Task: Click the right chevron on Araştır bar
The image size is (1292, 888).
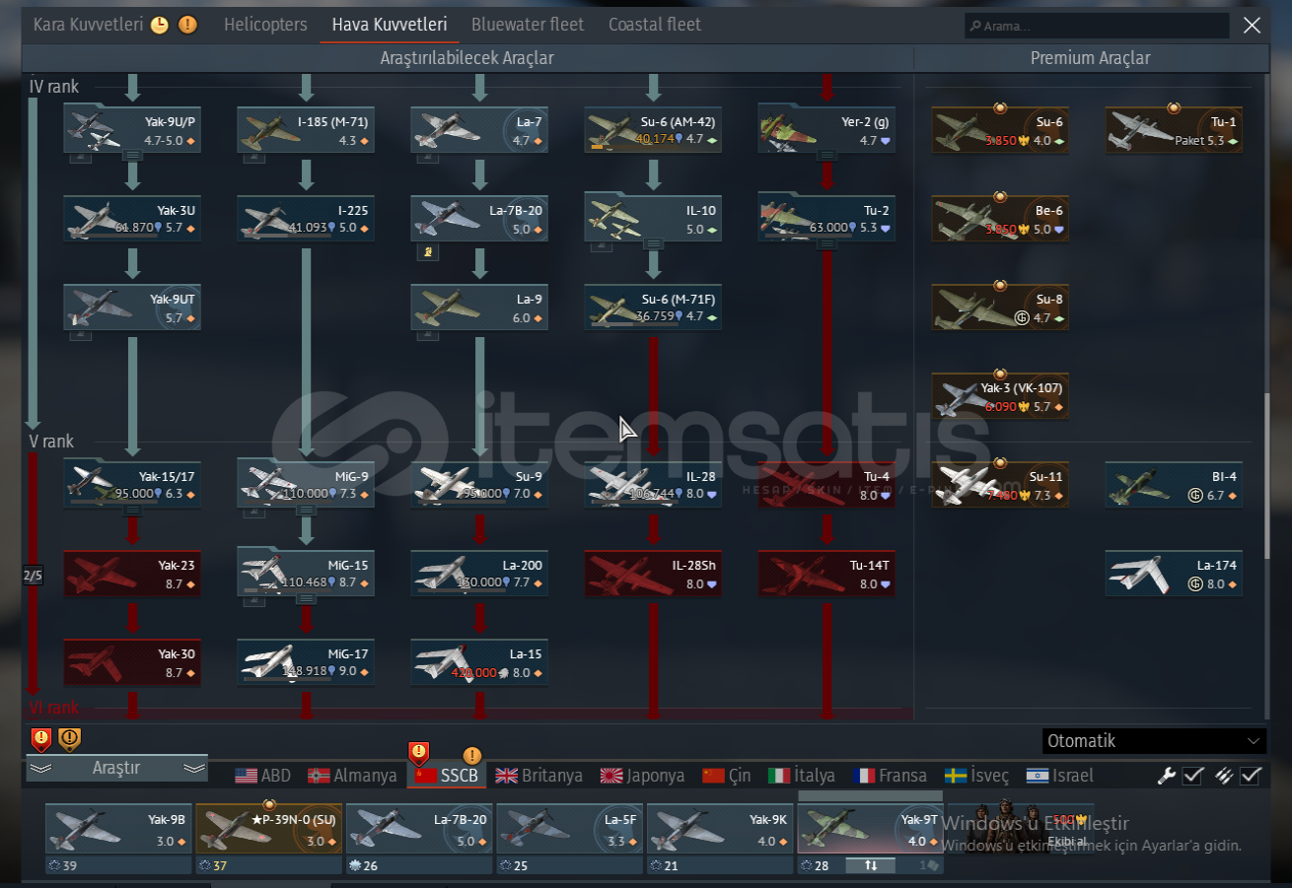Action: (x=194, y=768)
